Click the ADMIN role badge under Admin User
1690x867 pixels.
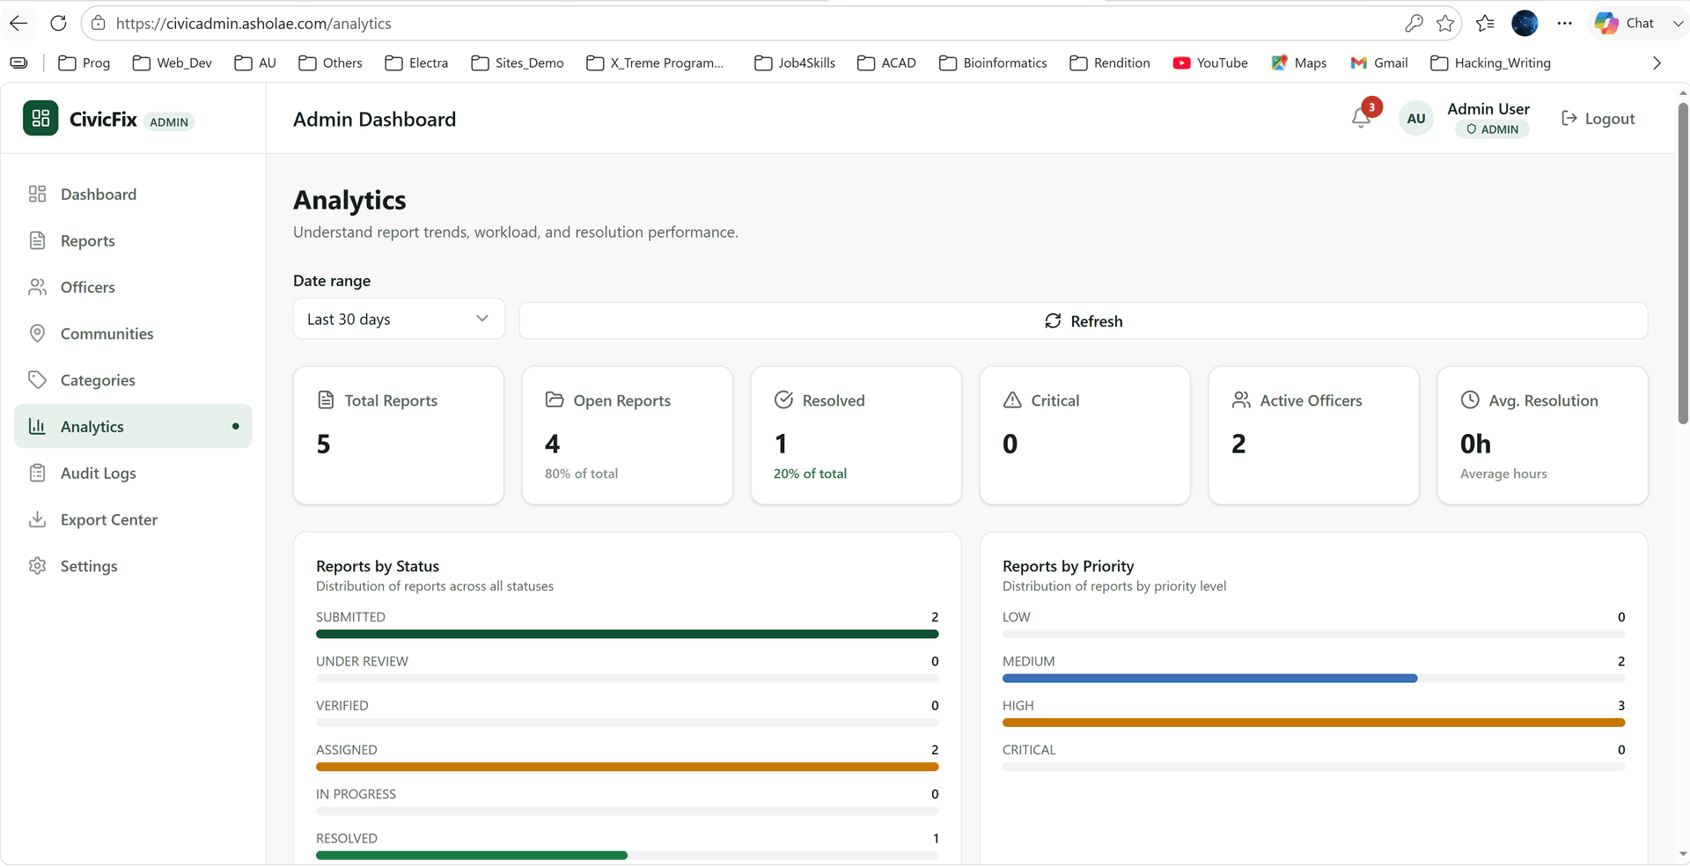click(1492, 129)
